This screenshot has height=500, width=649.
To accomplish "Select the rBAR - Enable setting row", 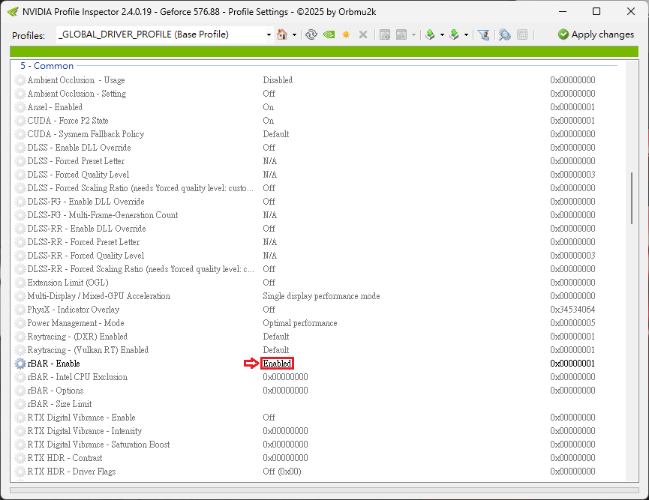I will coord(319,364).
